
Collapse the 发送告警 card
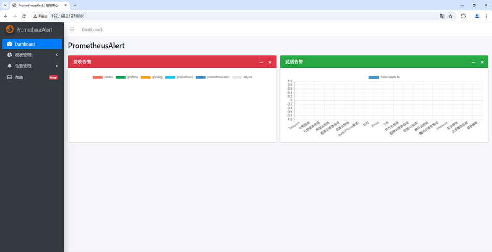tap(473, 62)
